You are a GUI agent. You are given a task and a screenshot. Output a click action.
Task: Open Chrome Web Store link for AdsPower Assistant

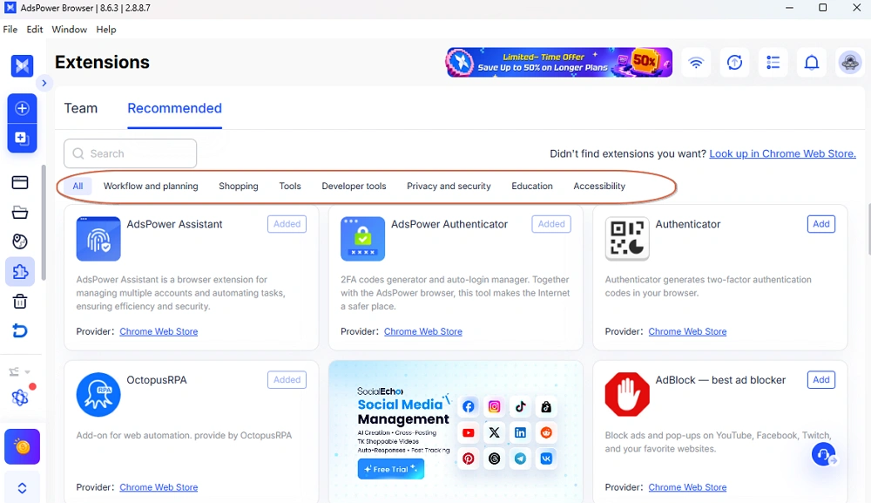tap(159, 331)
